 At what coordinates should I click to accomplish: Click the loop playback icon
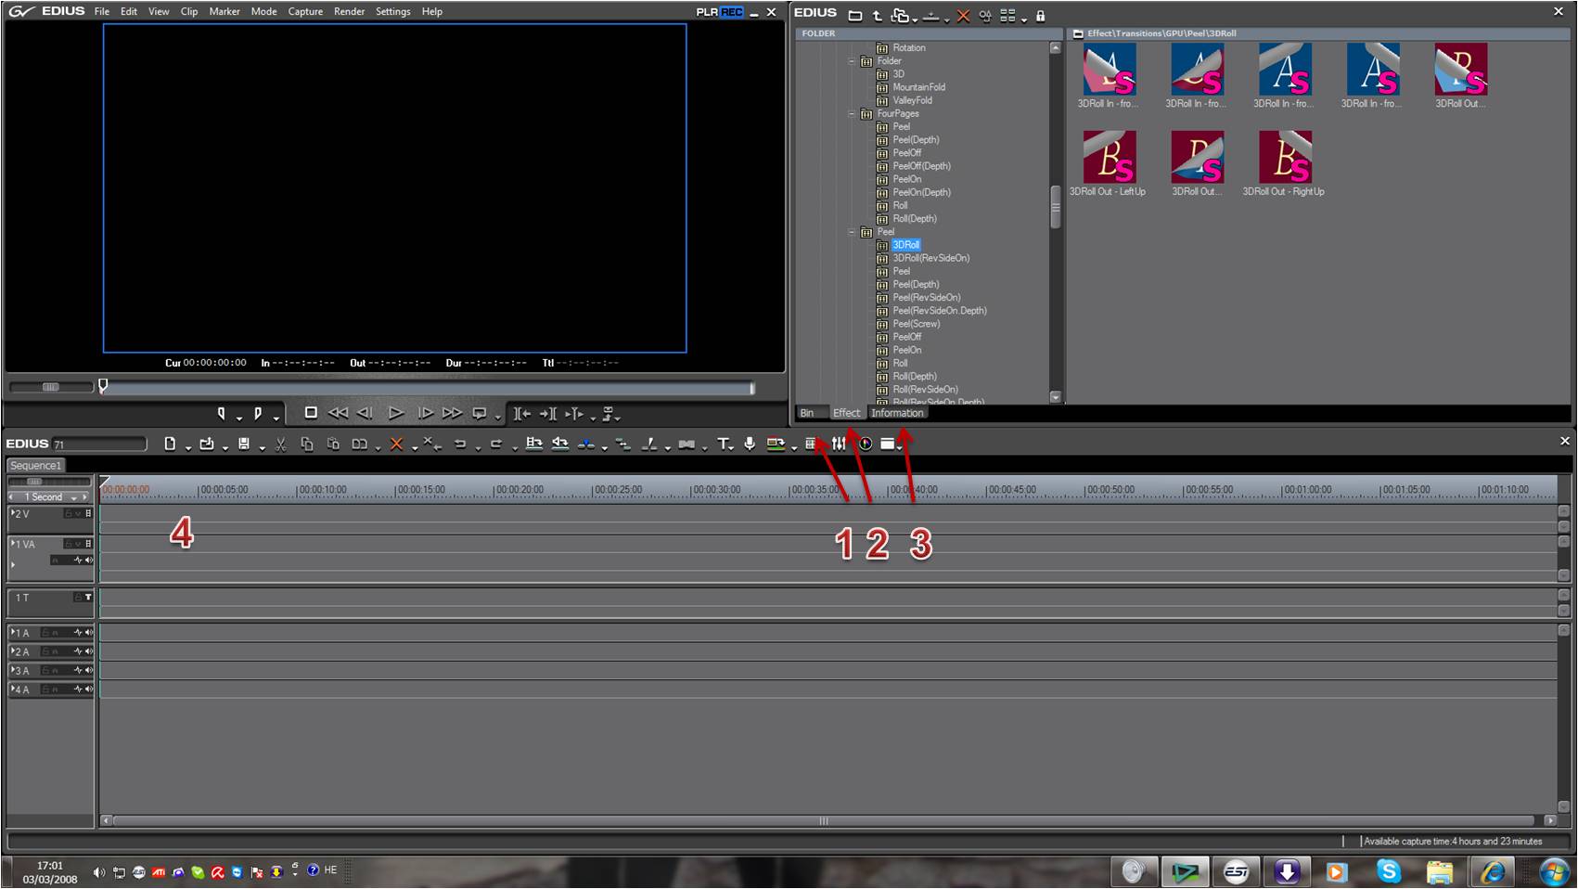[x=480, y=413]
